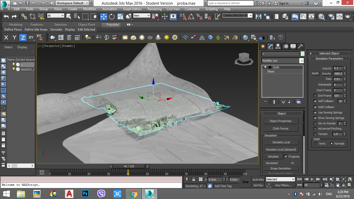Select the Verts weld radio button
354x199 pixels.
coord(316,143)
